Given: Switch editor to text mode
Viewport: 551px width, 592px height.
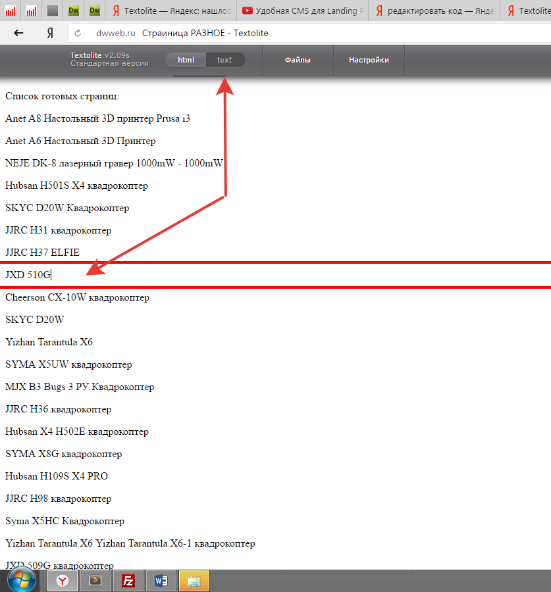Looking at the screenshot, I should (x=224, y=60).
